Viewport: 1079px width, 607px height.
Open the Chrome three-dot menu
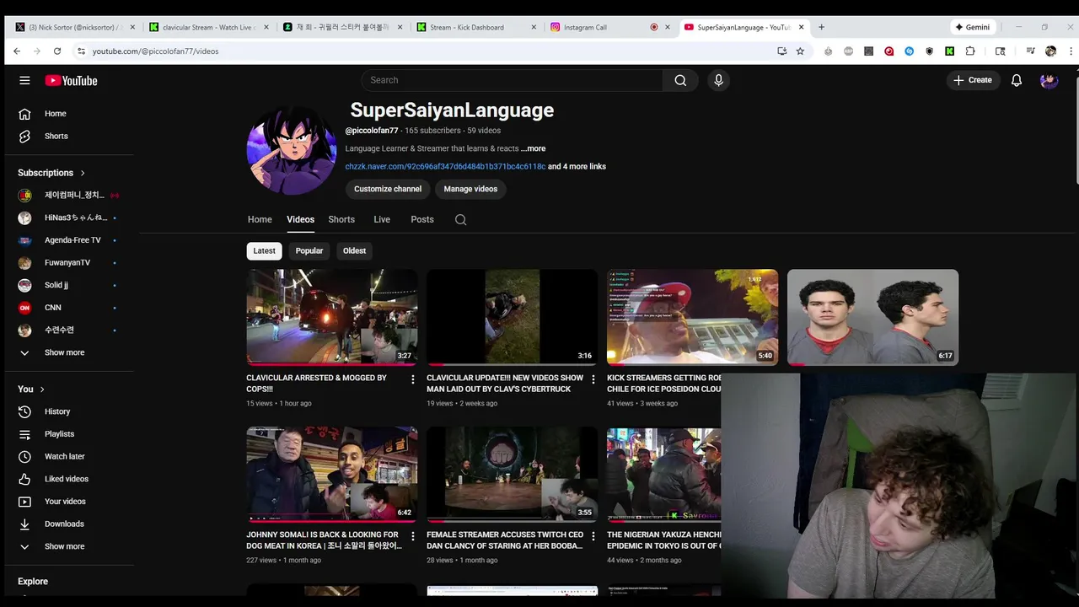point(1071,51)
